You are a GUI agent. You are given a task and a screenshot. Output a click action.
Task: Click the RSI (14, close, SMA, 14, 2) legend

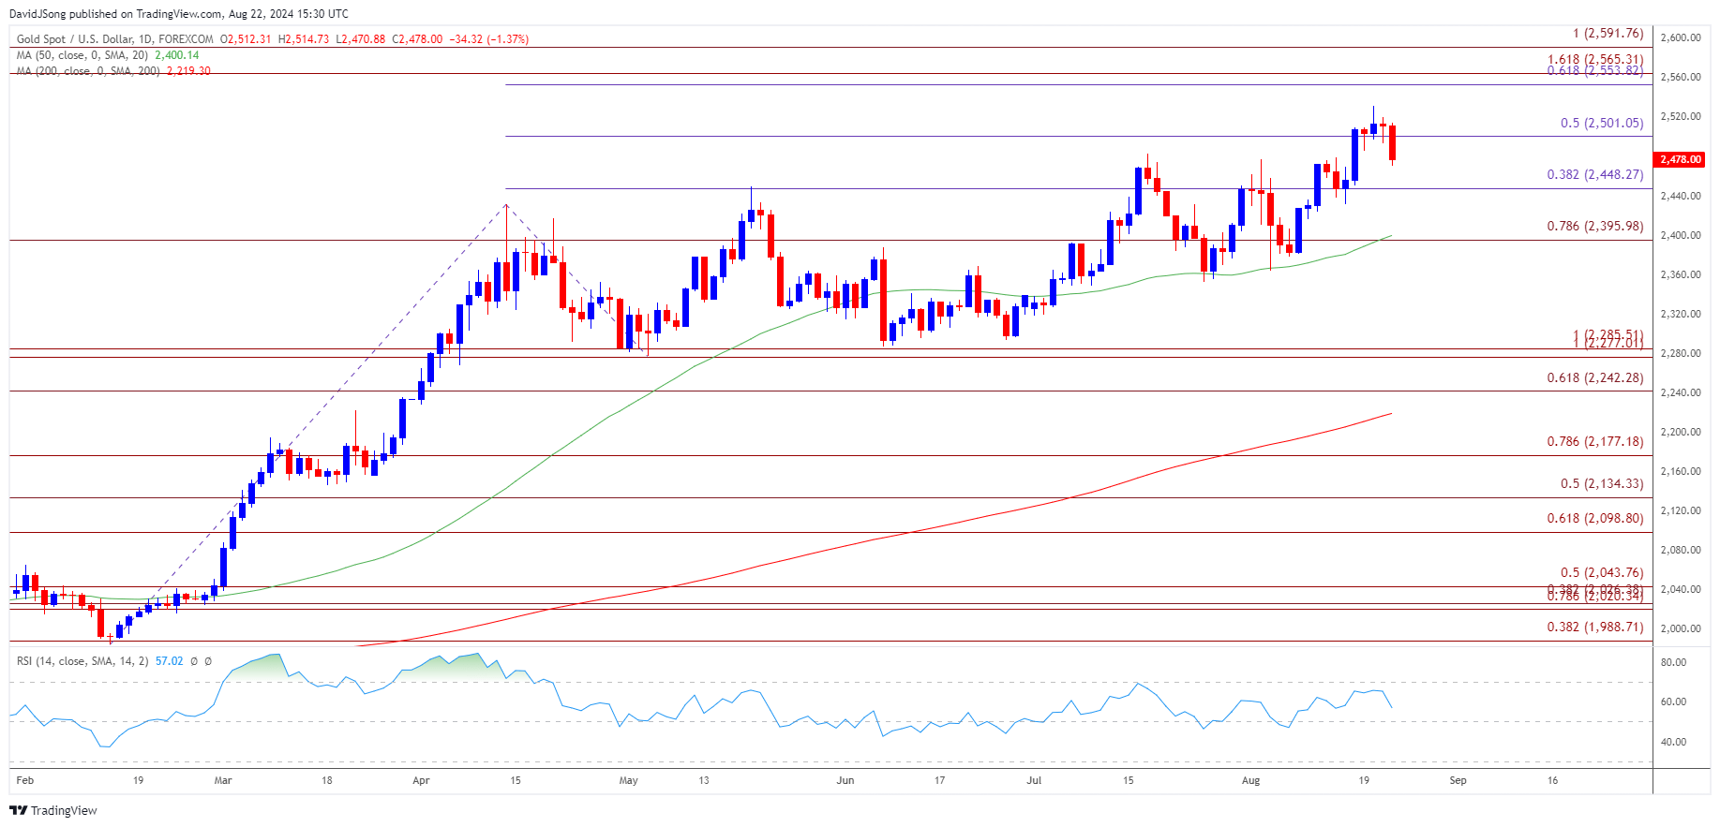click(82, 661)
